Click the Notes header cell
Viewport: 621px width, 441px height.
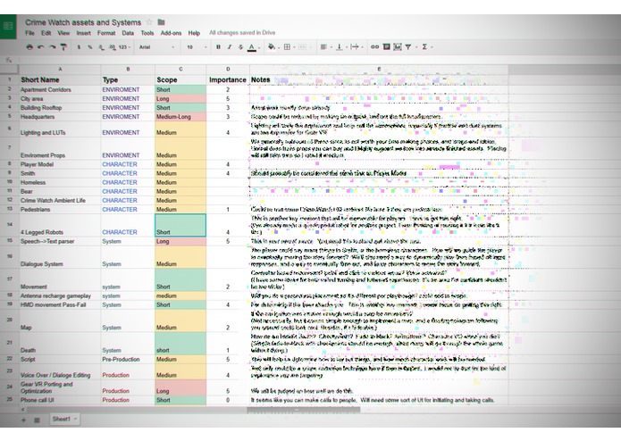(x=379, y=79)
